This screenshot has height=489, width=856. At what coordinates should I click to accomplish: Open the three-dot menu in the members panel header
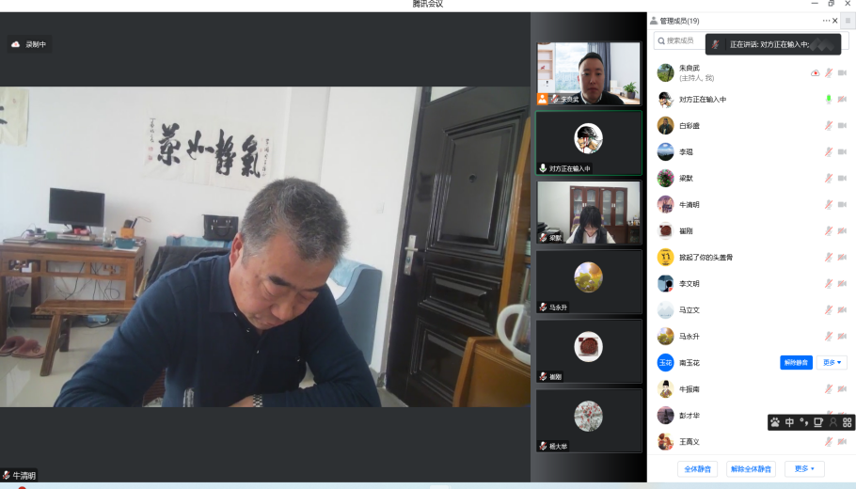826,21
